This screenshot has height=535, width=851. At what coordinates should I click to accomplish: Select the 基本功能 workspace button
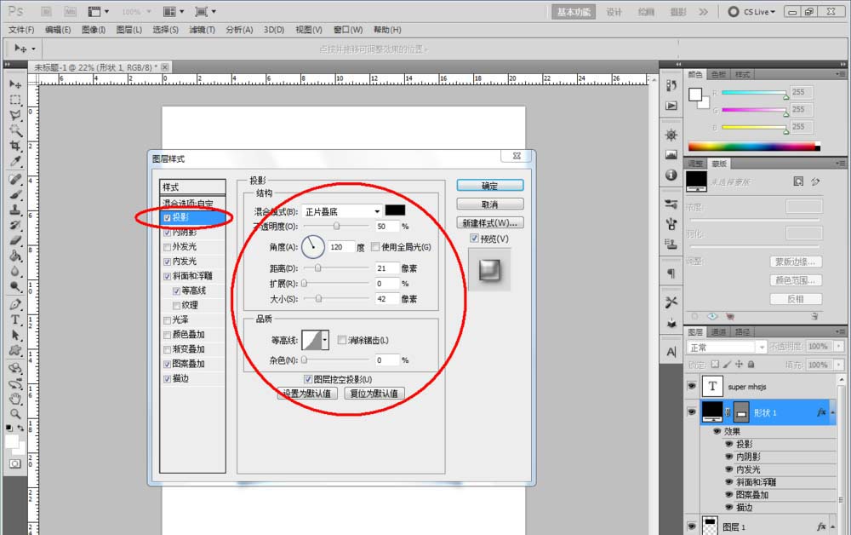pos(574,12)
